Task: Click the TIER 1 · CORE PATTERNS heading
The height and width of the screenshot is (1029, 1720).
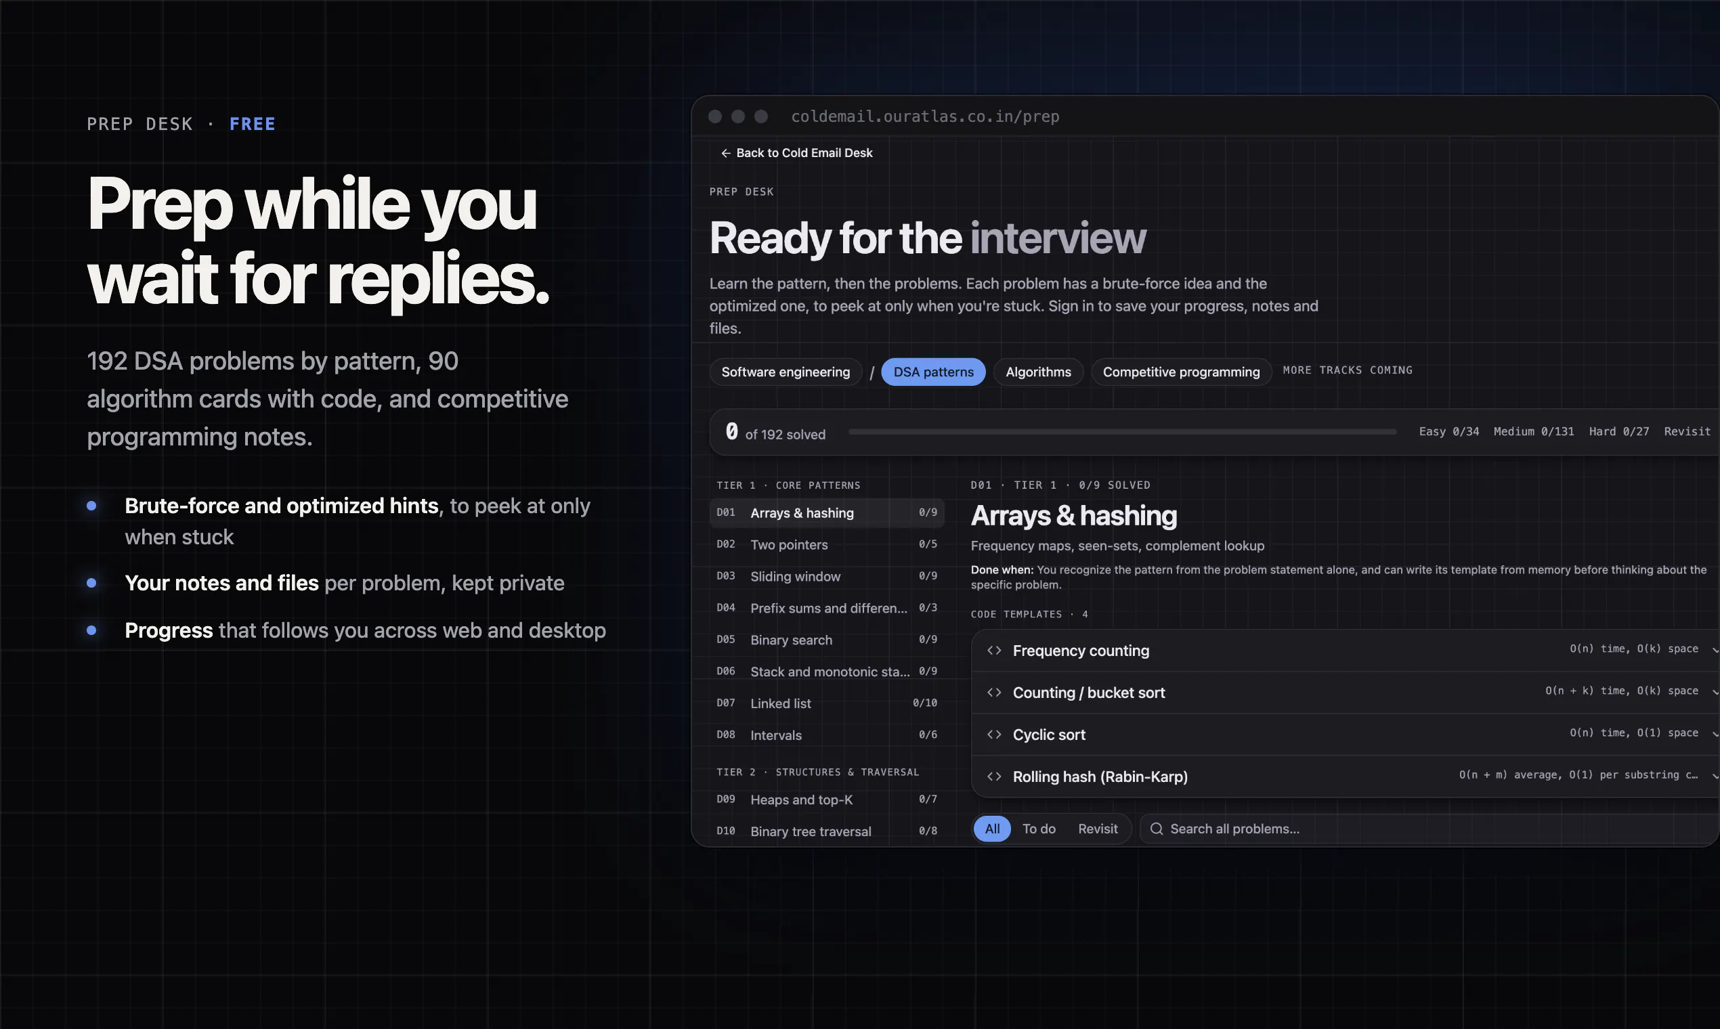Action: coord(789,485)
